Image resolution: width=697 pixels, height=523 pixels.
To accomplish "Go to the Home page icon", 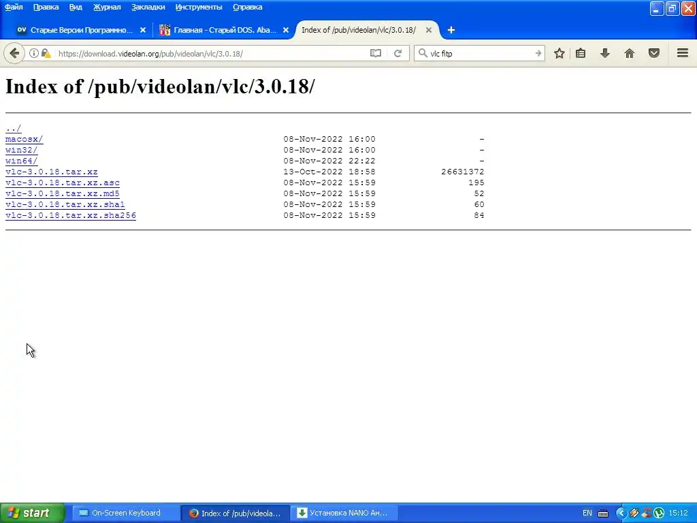I will coord(630,53).
